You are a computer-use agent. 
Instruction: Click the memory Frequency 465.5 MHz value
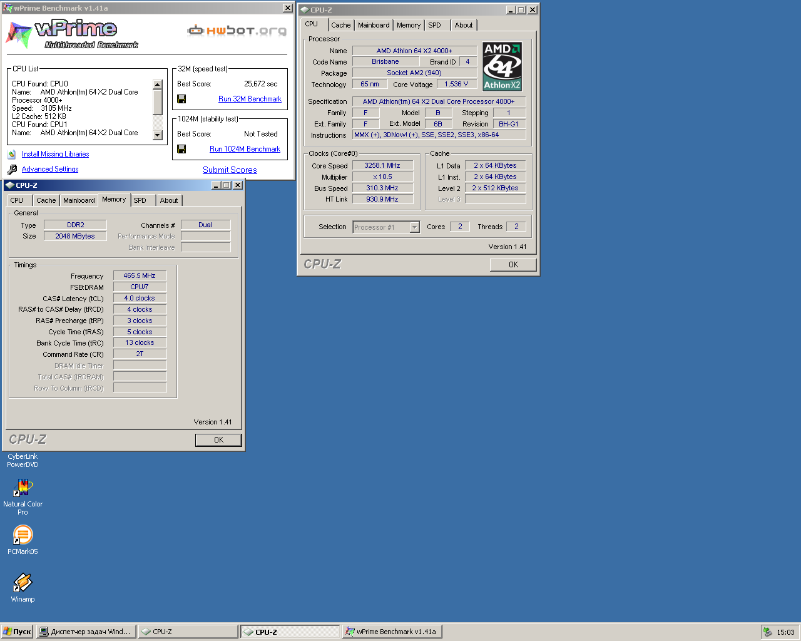(x=140, y=276)
